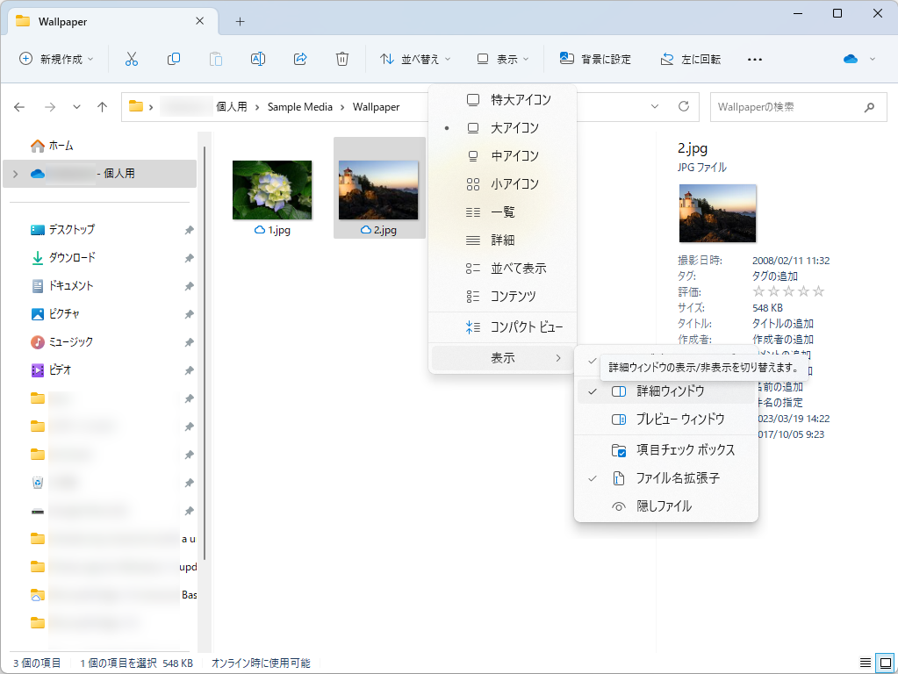Open the 並べ替え sorting dropdown

[413, 59]
